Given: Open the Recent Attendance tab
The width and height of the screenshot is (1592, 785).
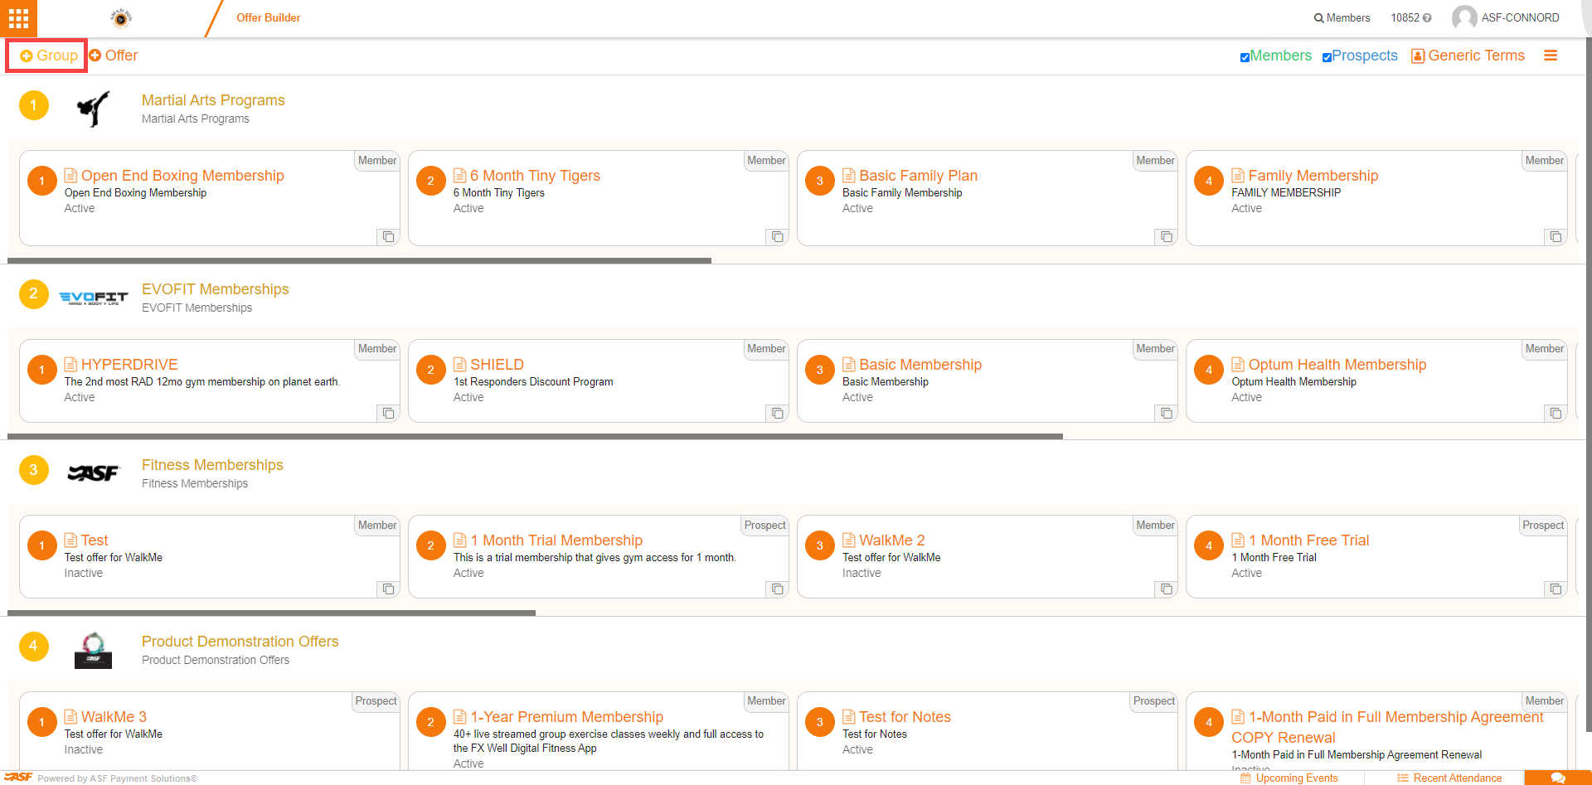Looking at the screenshot, I should click(x=1449, y=778).
